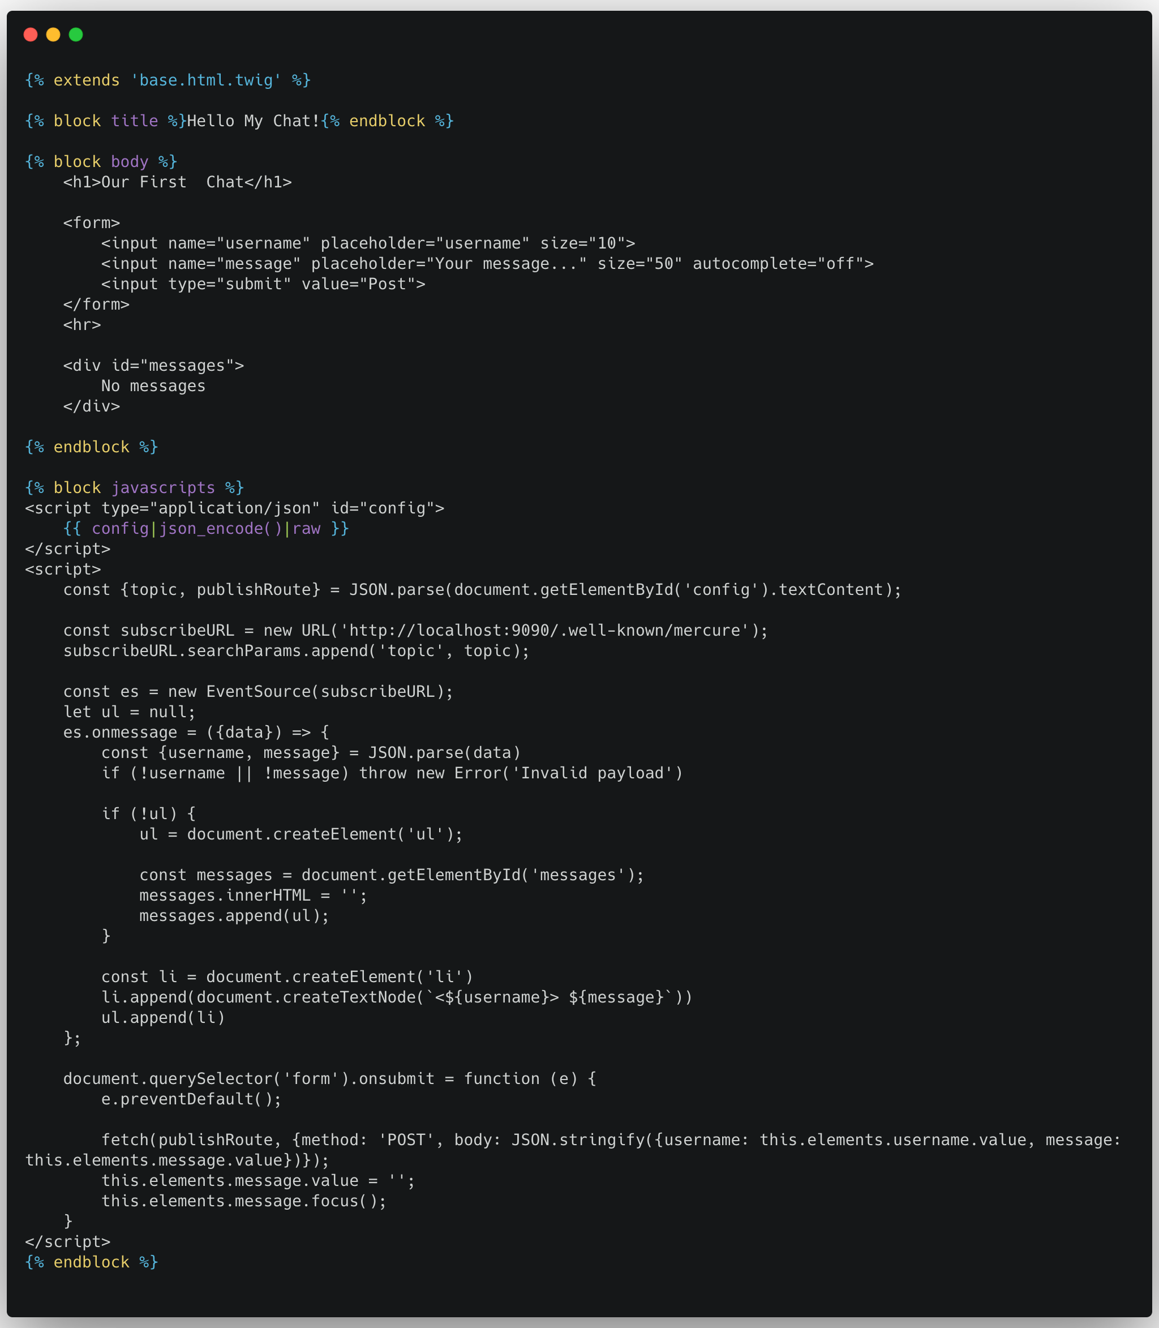Screen dimensions: 1159x1328
Task: Click the green maximize window dot
Action: (76, 35)
